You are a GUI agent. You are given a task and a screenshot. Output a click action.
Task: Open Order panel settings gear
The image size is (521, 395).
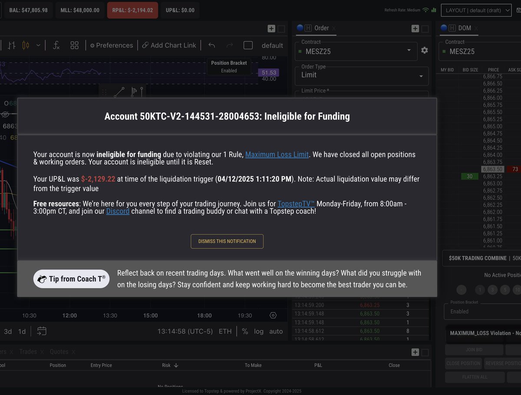tap(425, 50)
